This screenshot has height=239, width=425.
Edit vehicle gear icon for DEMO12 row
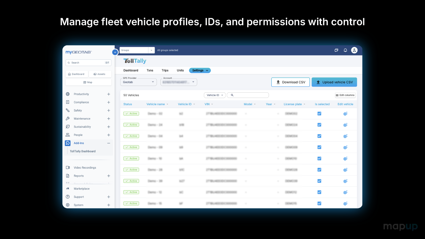pyautogui.click(x=345, y=192)
